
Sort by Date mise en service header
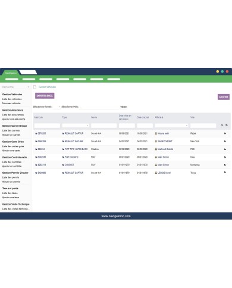click(x=125, y=117)
